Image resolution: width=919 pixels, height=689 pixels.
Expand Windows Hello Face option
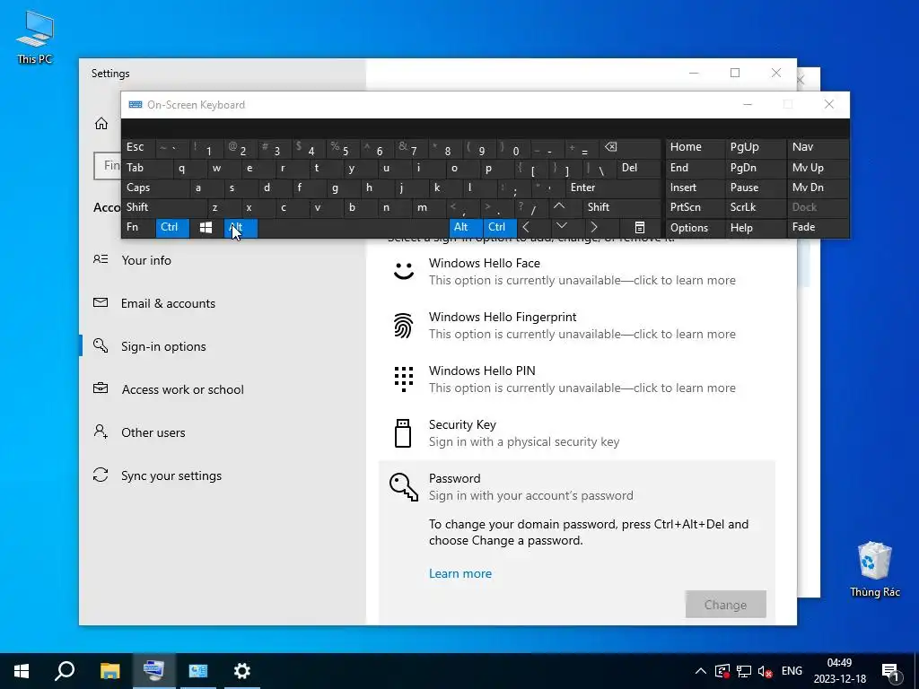(577, 271)
